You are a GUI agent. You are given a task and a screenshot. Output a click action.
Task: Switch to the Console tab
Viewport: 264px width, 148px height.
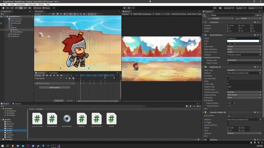[16, 104]
